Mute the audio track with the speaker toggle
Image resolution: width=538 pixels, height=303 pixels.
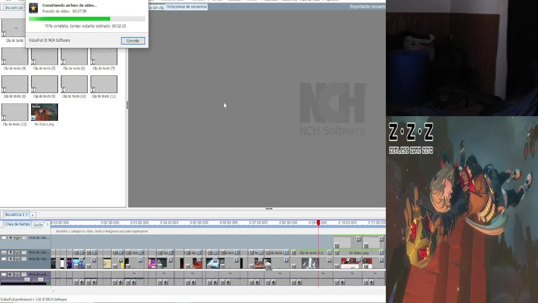pyautogui.click(x=10, y=274)
